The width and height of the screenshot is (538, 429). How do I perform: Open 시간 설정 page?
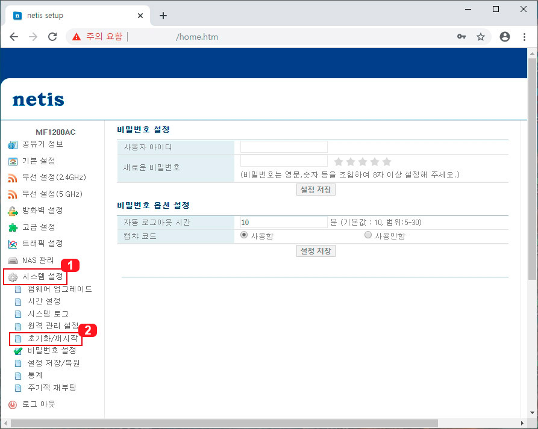44,301
